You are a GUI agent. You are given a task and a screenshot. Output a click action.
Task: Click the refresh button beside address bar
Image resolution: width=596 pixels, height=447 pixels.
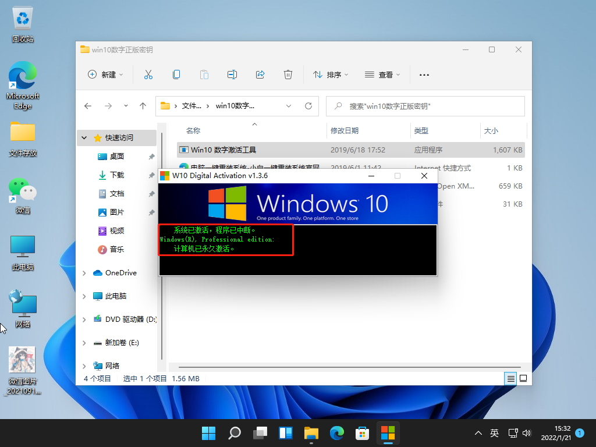click(308, 106)
